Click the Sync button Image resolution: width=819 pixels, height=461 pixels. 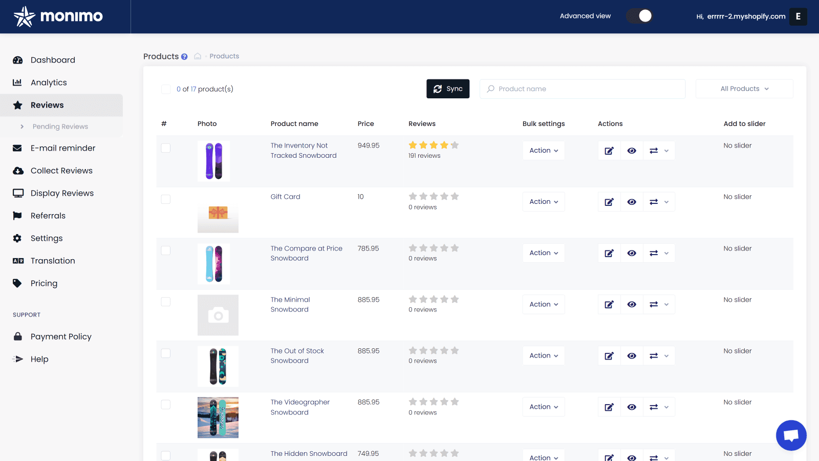[x=447, y=89]
